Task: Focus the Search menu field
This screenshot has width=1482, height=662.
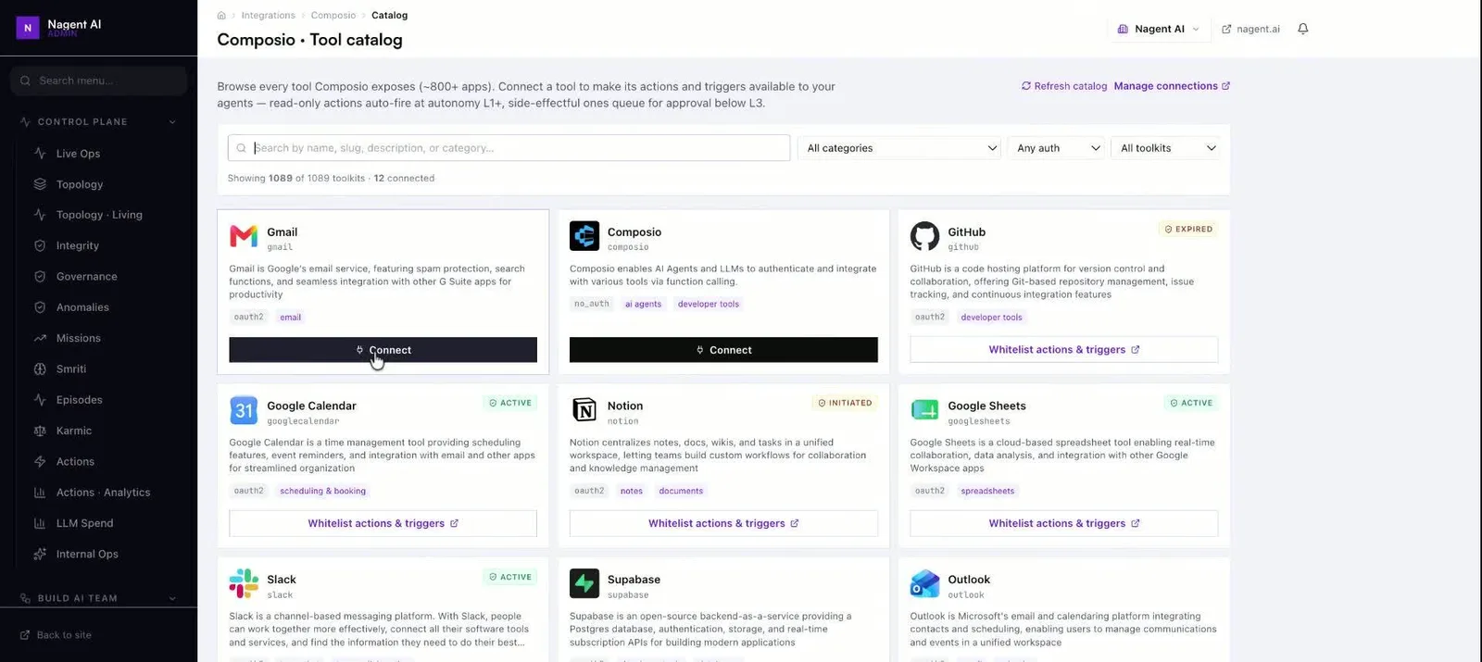Action: (x=98, y=81)
